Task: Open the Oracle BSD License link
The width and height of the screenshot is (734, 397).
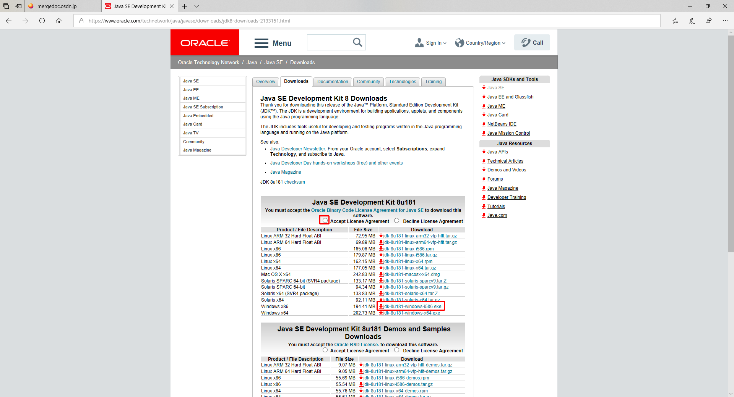Action: point(356,345)
